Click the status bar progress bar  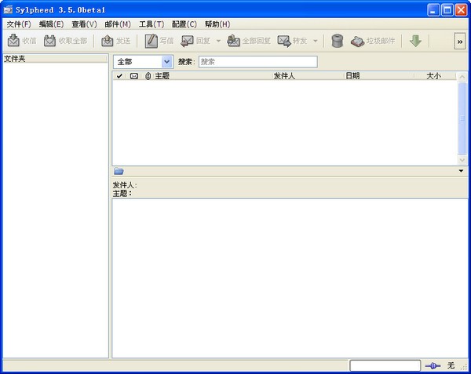coord(385,365)
